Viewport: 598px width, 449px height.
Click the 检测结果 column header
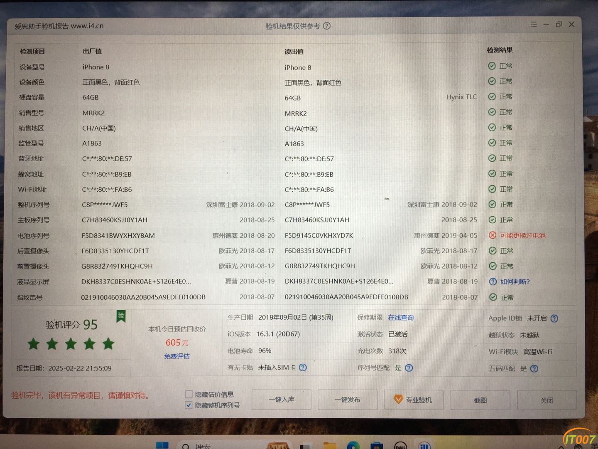point(500,50)
